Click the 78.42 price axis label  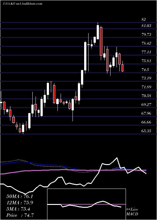tap(147, 43)
